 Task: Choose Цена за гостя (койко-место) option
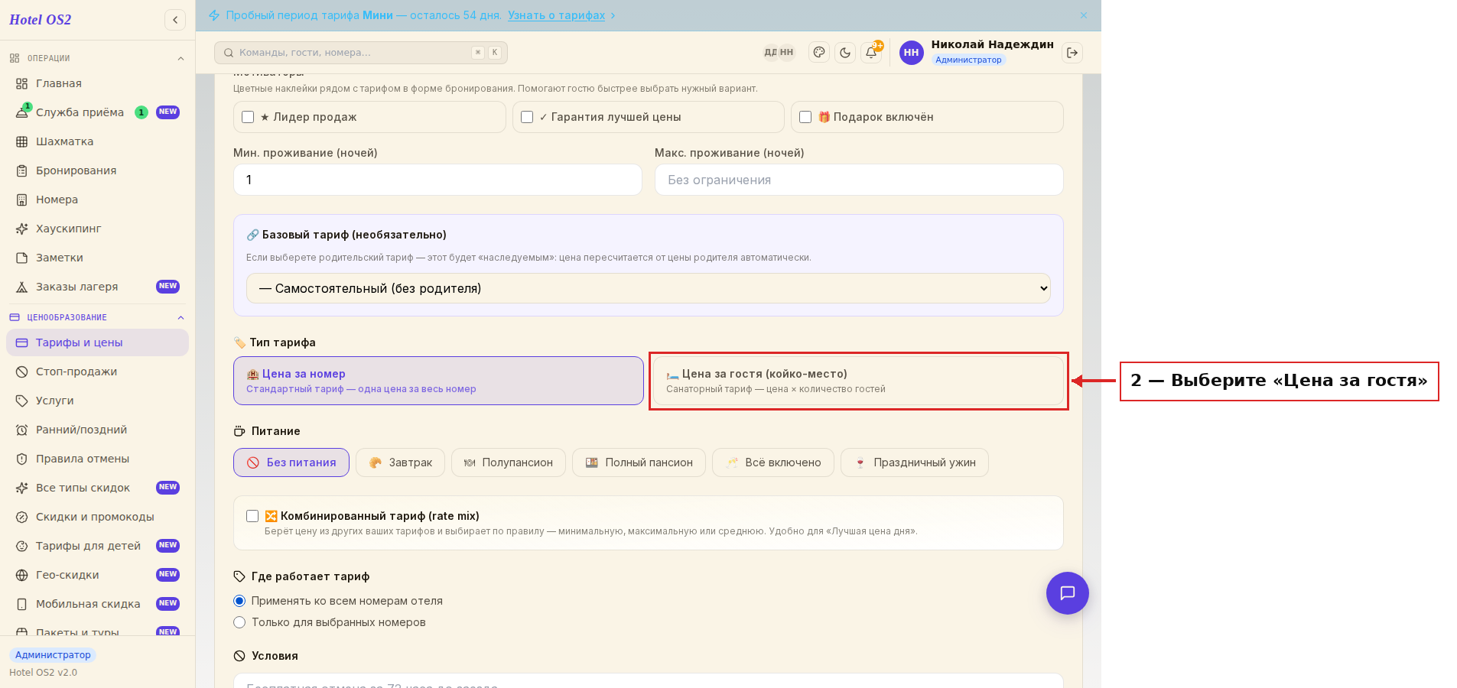point(859,381)
